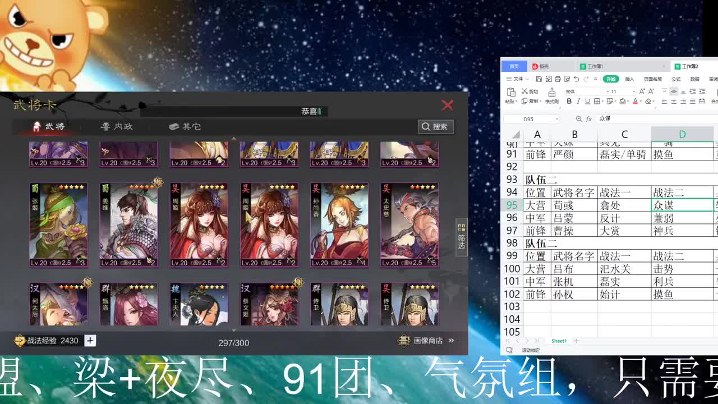Click the eraser clear format icon

pos(648,101)
